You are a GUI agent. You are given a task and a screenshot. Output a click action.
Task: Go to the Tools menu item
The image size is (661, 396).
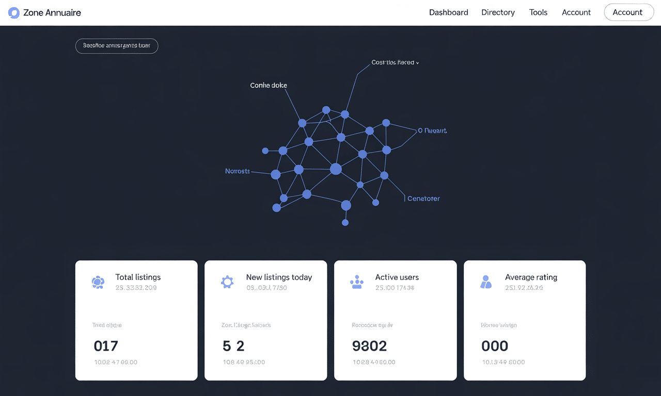tap(538, 12)
